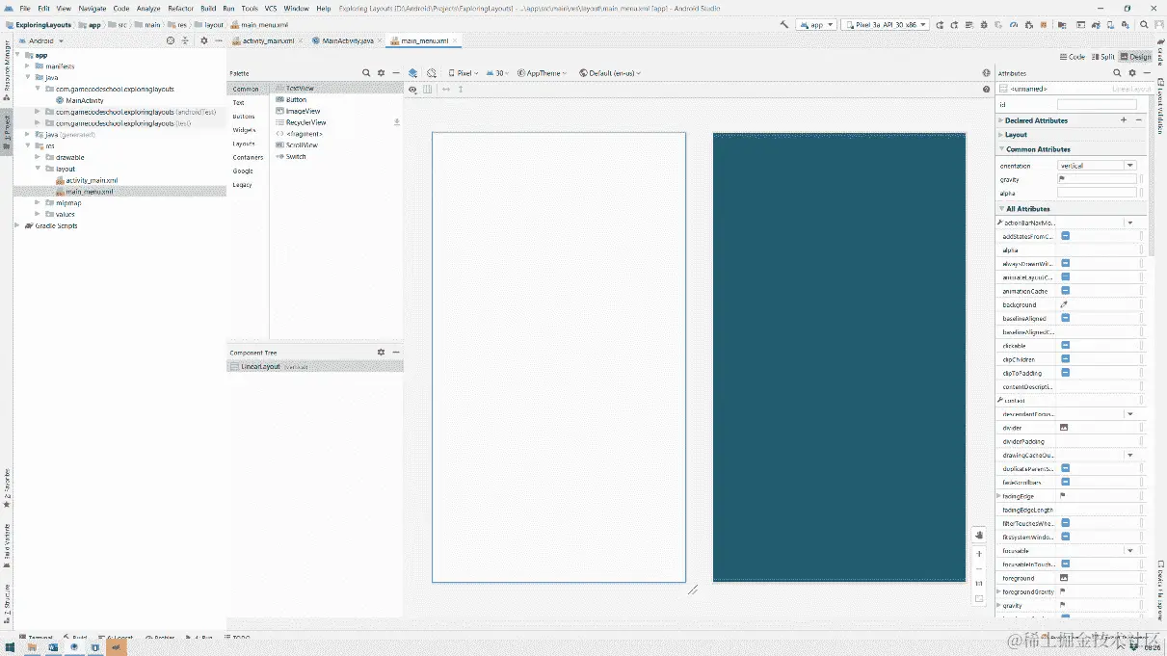Toggle the alwaysDrawnWithCache checkbox
Viewport: 1167px width, 656px height.
point(1065,263)
